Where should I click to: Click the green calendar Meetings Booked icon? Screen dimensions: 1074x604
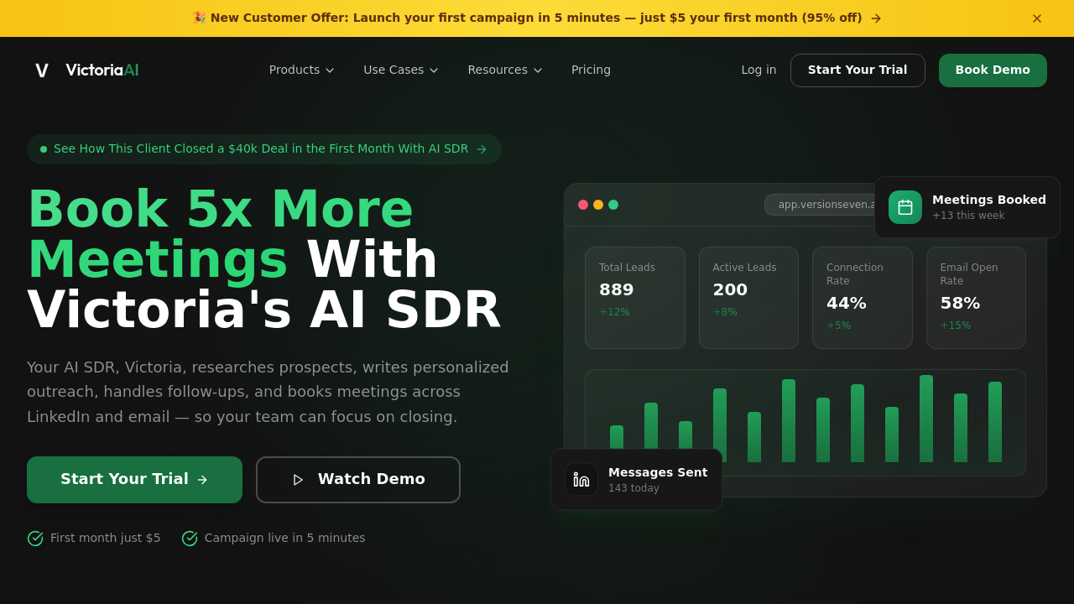tap(905, 207)
